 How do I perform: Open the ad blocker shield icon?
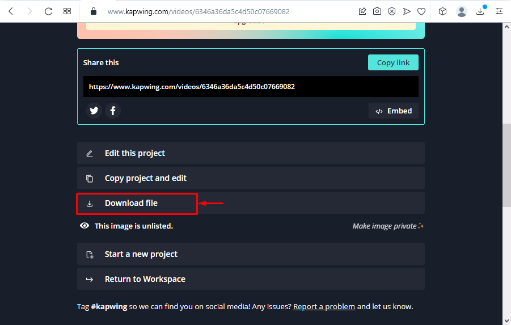coord(392,11)
